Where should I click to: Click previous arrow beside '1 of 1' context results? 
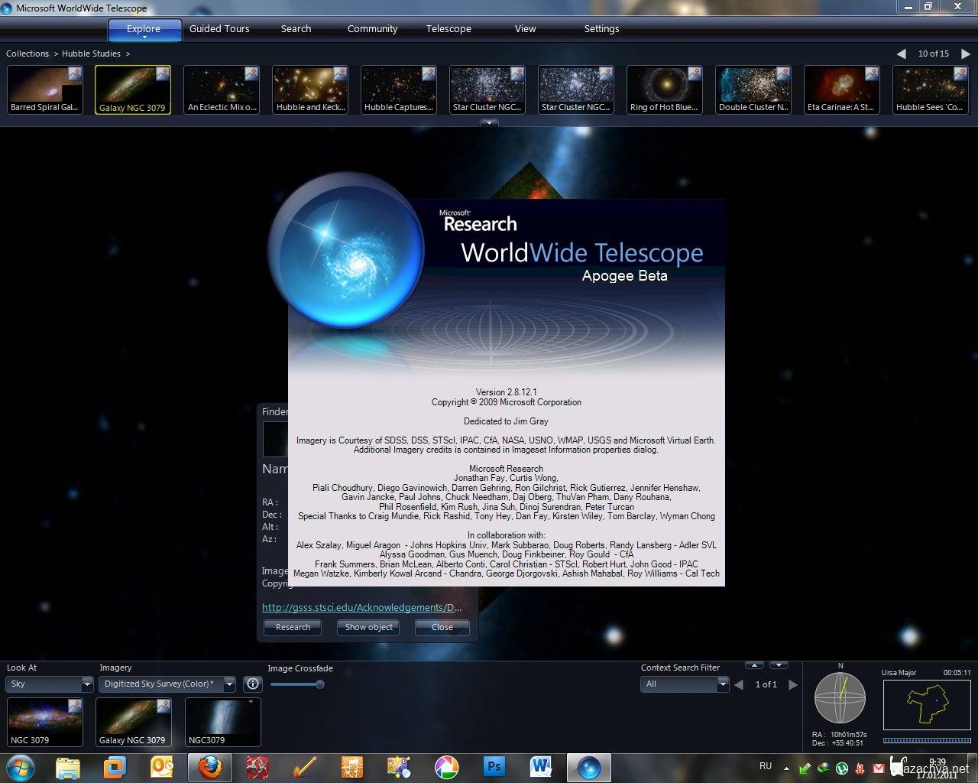739,684
